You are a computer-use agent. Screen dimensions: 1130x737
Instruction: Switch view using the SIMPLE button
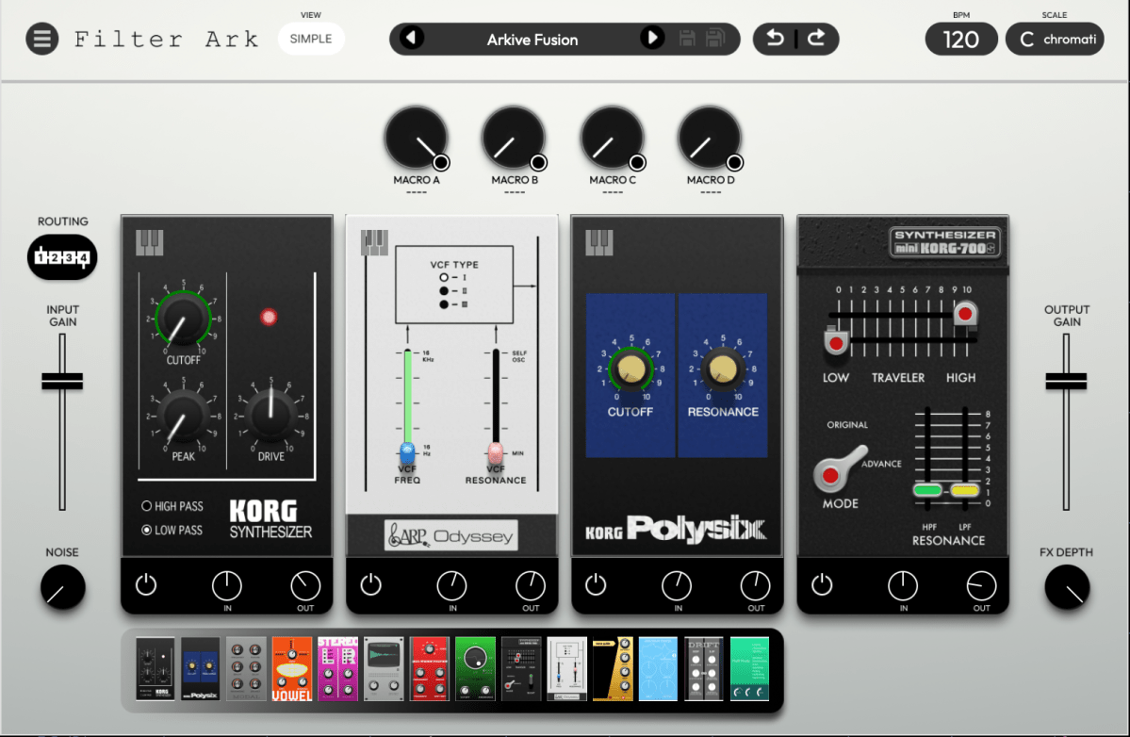coord(311,39)
